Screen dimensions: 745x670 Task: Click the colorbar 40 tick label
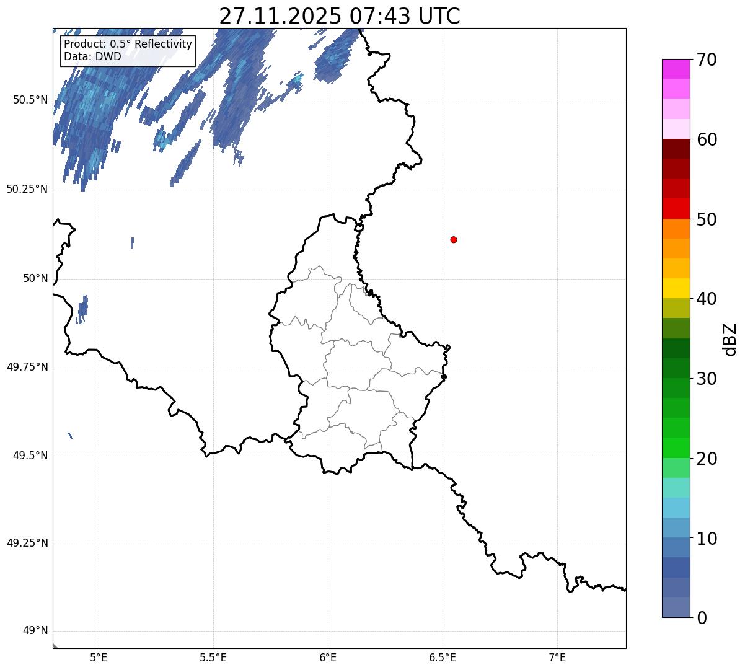(707, 299)
